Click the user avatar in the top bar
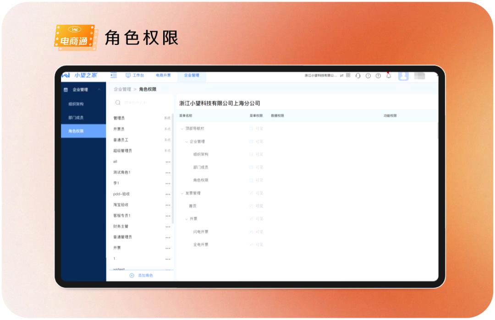495x320 pixels. point(403,76)
